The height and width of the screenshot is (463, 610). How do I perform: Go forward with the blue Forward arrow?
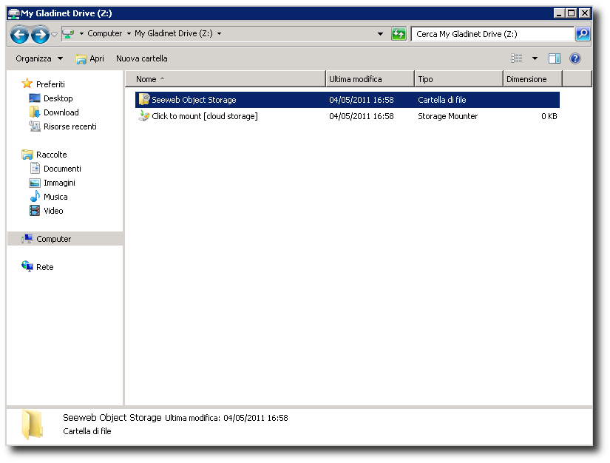click(x=40, y=35)
